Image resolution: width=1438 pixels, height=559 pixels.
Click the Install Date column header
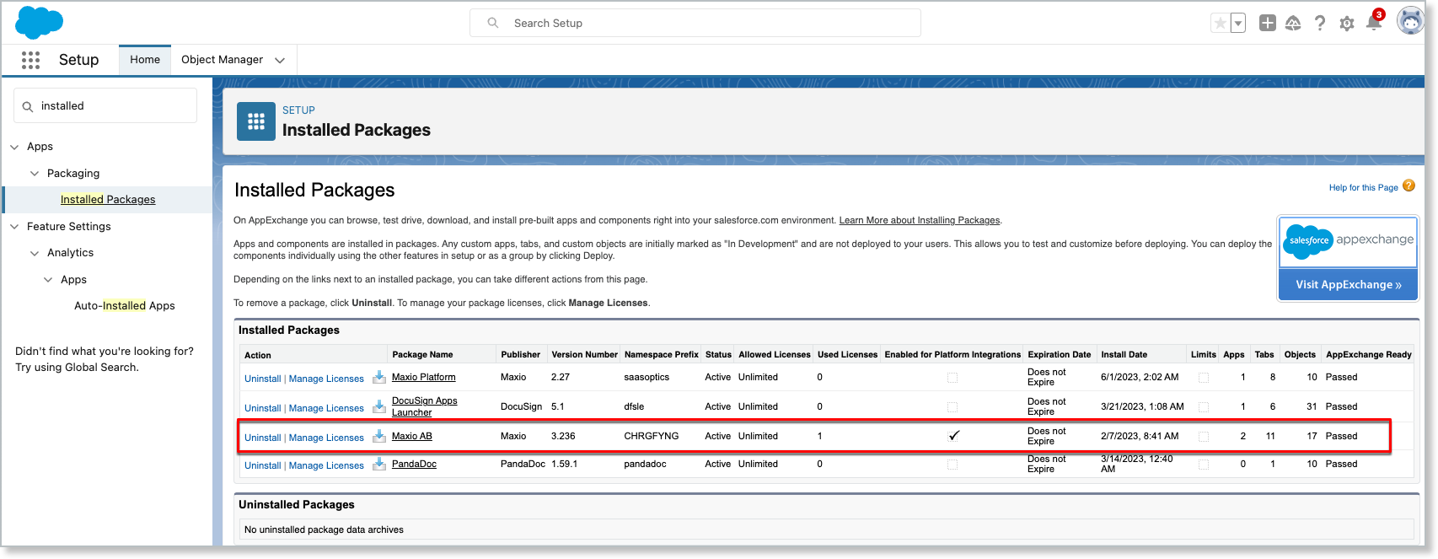point(1124,355)
